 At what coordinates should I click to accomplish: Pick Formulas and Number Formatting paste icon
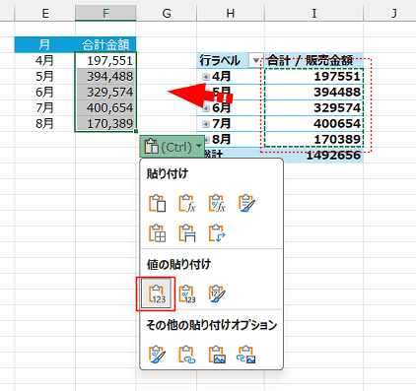pos(217,204)
